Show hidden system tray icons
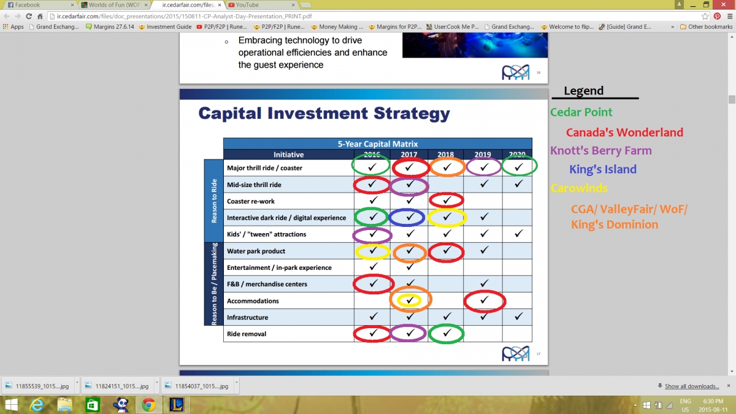736x414 pixels. pyautogui.click(x=637, y=405)
